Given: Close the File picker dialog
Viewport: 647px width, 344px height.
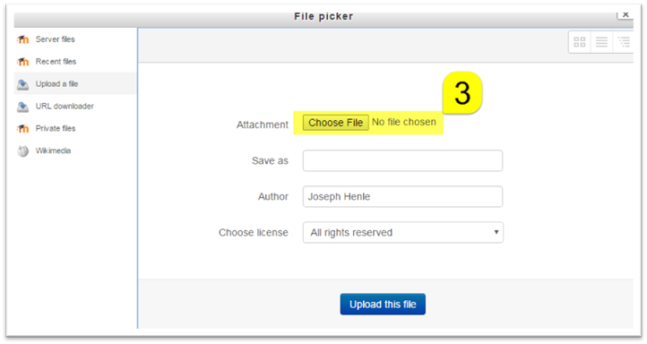Looking at the screenshot, I should point(625,15).
